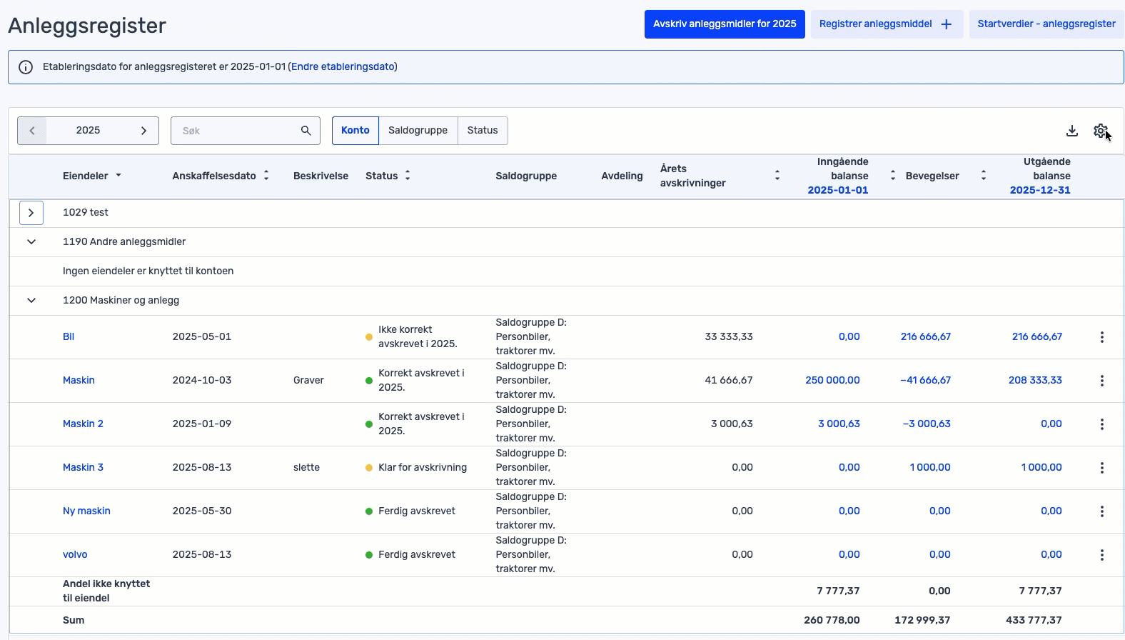Click into the Søk search field

pyautogui.click(x=236, y=131)
